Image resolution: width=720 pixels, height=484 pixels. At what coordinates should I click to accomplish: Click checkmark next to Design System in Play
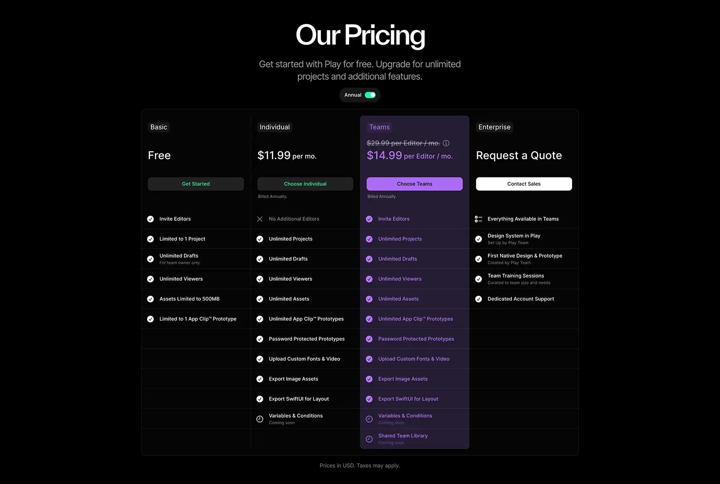[478, 239]
